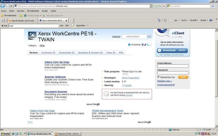This screenshot has width=218, height=136.
Task: Click the Home icon in command bar
Action: point(159,20)
